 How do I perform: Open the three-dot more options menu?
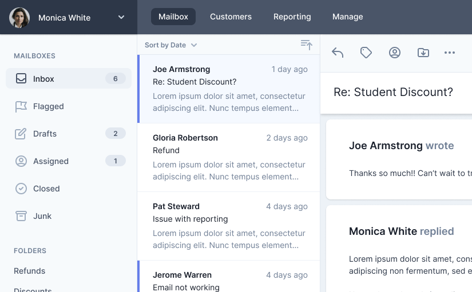pyautogui.click(x=450, y=53)
